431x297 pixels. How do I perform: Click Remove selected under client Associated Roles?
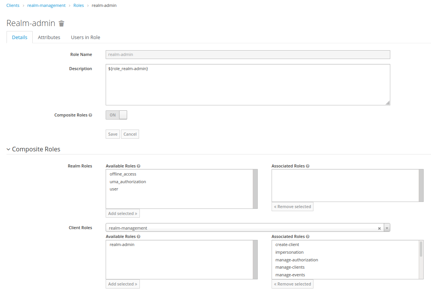(292, 284)
